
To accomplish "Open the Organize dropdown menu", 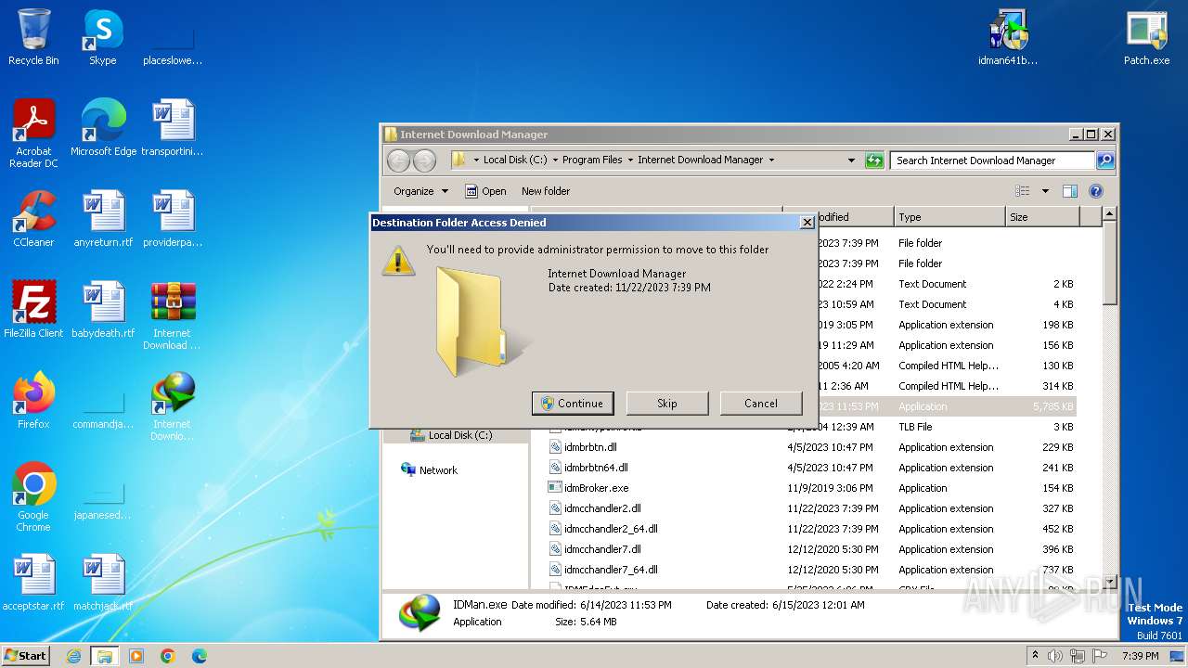I will click(420, 191).
